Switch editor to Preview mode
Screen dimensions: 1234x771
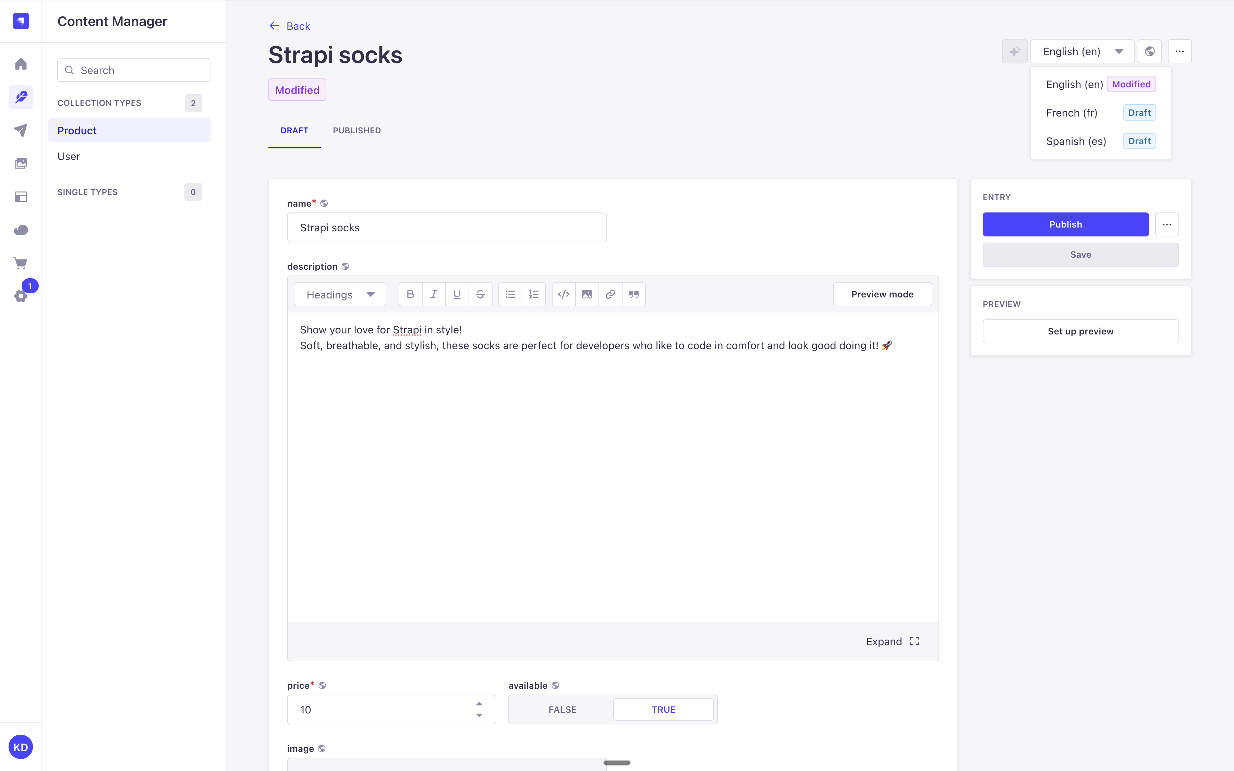click(882, 294)
